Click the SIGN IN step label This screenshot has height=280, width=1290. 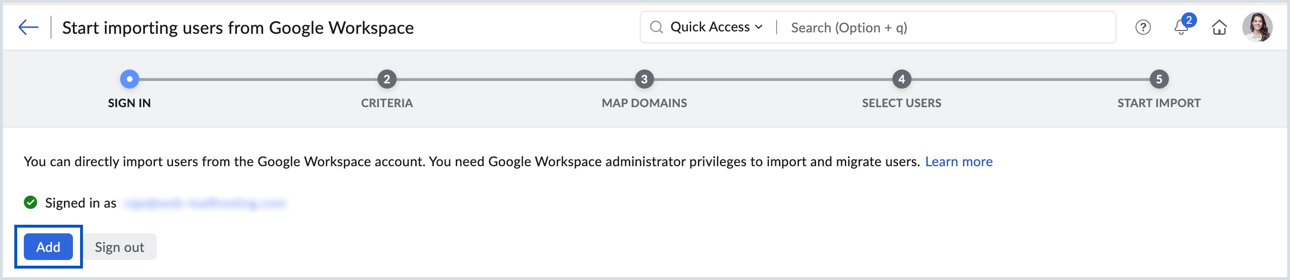coord(129,103)
